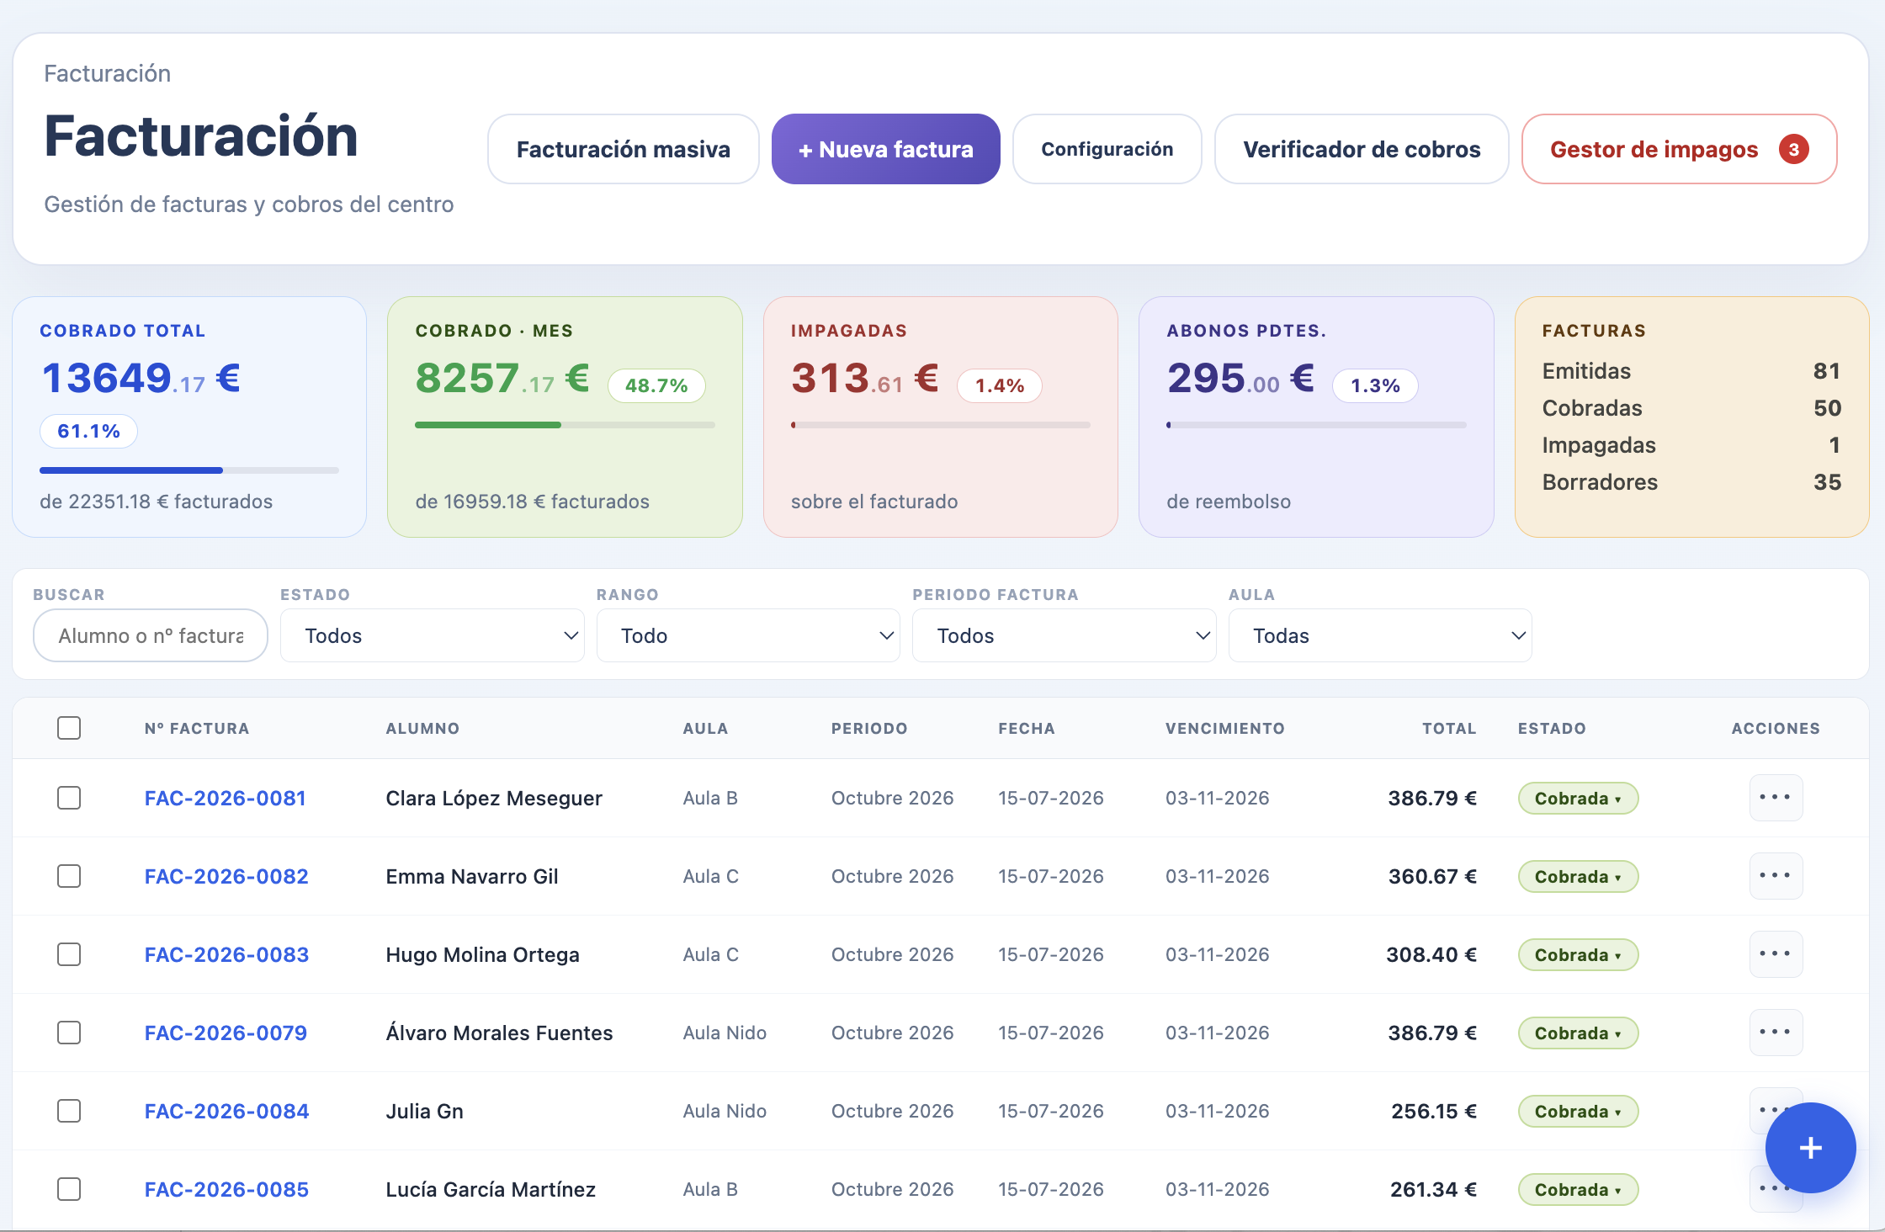Expand the Aula filter selector
Viewport: 1885px width, 1232px height.
[1380, 635]
